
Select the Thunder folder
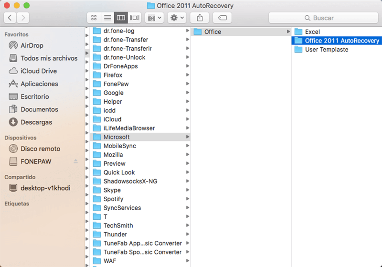pyautogui.click(x=140, y=235)
